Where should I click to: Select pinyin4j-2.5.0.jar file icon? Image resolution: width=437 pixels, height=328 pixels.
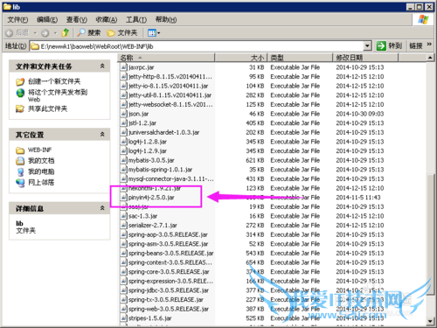coord(124,198)
